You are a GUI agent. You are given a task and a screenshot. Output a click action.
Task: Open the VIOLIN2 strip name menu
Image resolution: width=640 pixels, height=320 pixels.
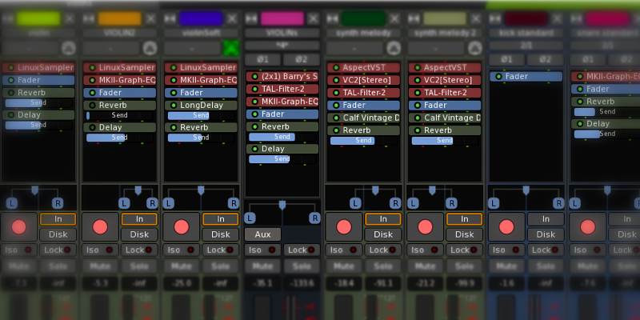(119, 33)
